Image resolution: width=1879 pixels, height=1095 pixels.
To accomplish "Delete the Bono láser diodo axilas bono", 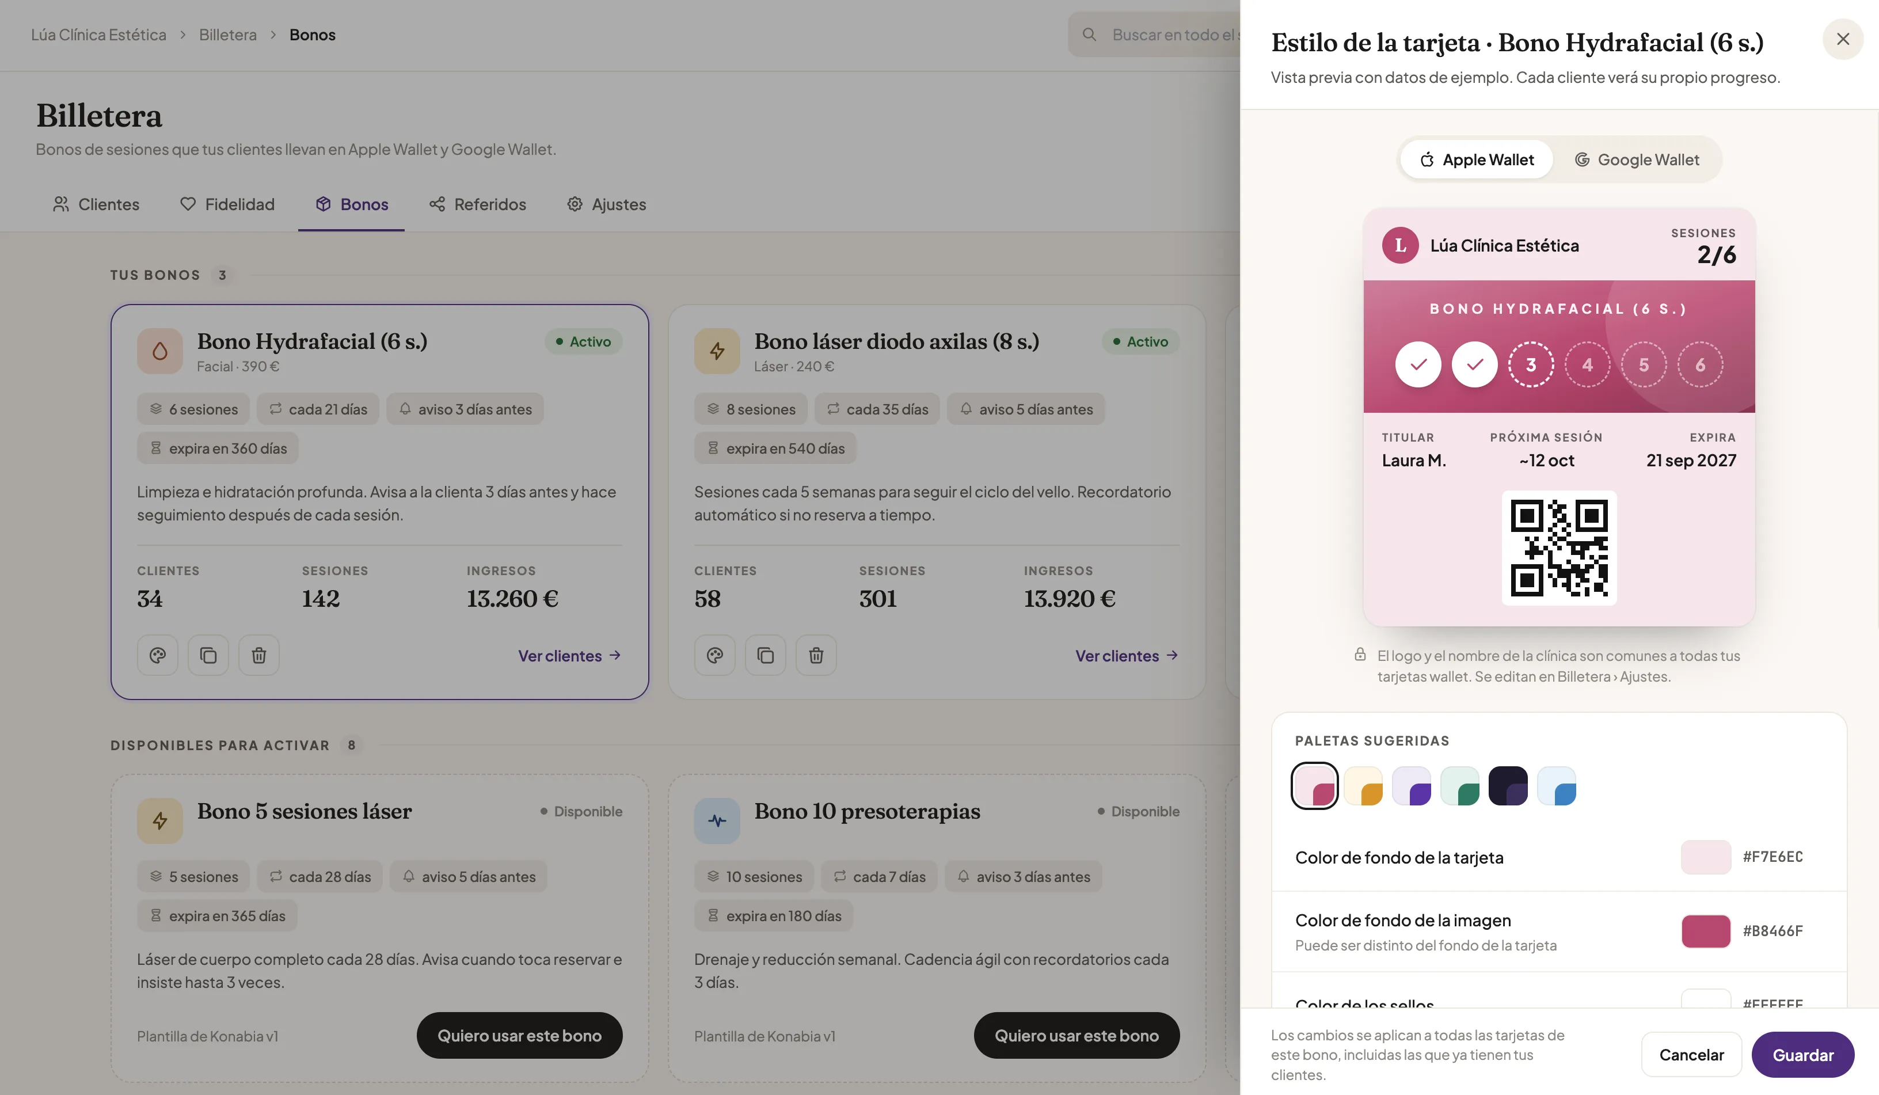I will [816, 655].
